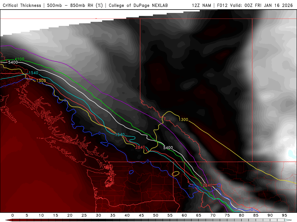
Task: Click the blue "0" label on the horizontal border line
Action: tap(148, 161)
